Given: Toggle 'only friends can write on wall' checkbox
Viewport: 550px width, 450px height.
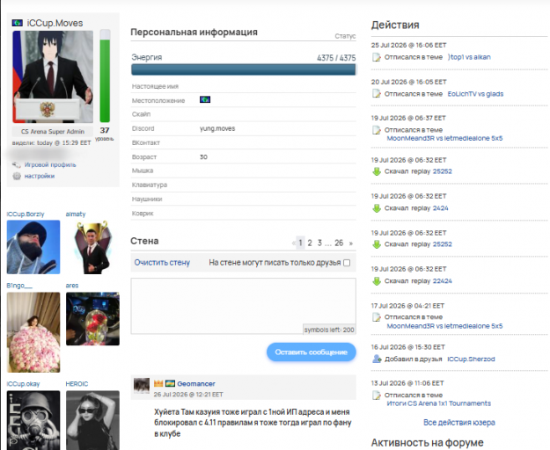Looking at the screenshot, I should pos(347,263).
